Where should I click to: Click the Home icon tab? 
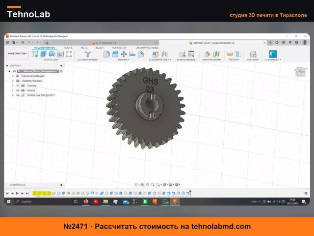[x=47, y=43]
